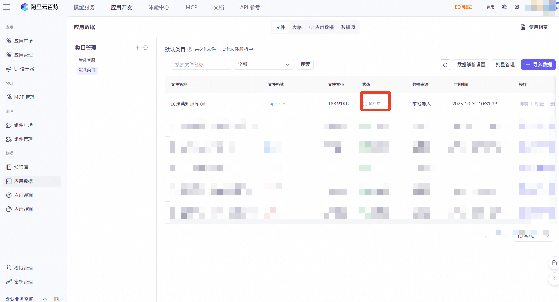Open MCP in top navigation

(191, 7)
